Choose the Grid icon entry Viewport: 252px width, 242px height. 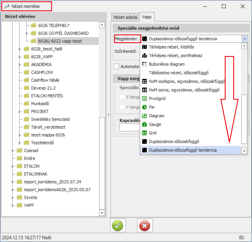pyautogui.click(x=144, y=133)
